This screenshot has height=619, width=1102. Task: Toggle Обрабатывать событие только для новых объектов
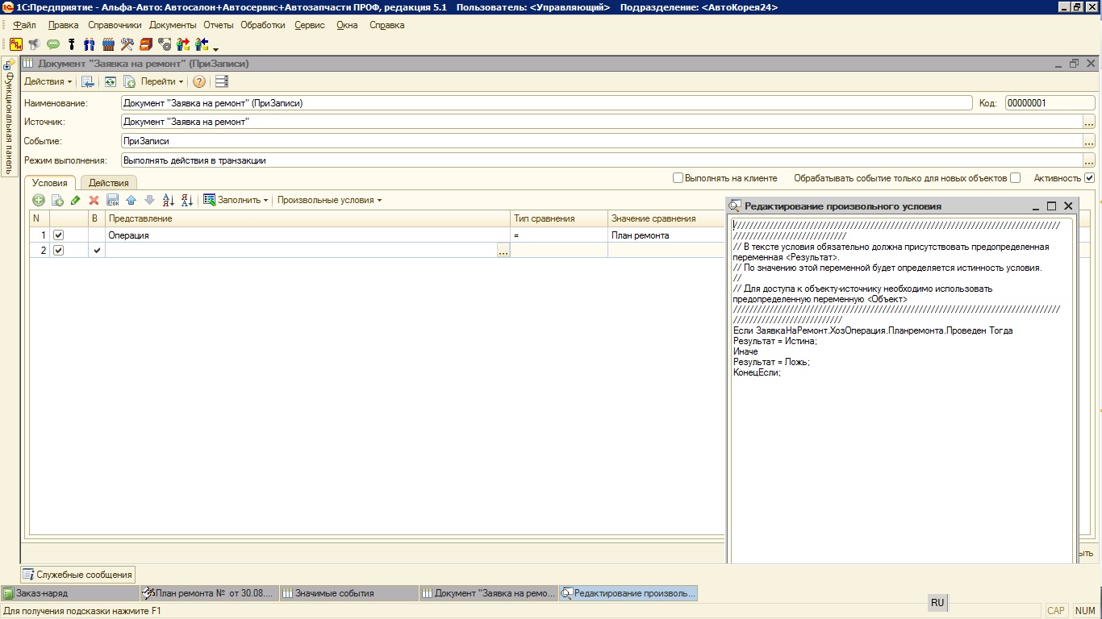click(x=1015, y=177)
